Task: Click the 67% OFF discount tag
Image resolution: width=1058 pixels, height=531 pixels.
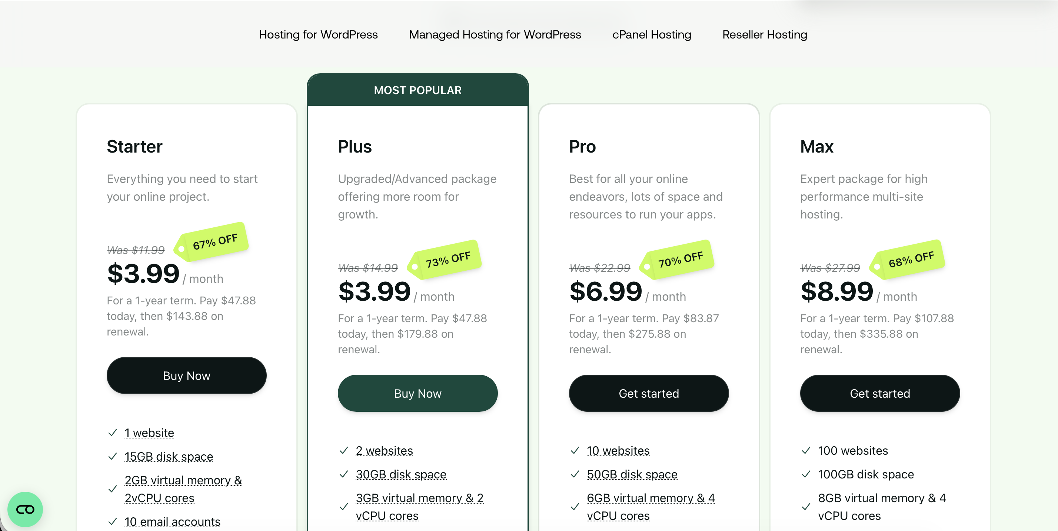Action: coord(214,242)
